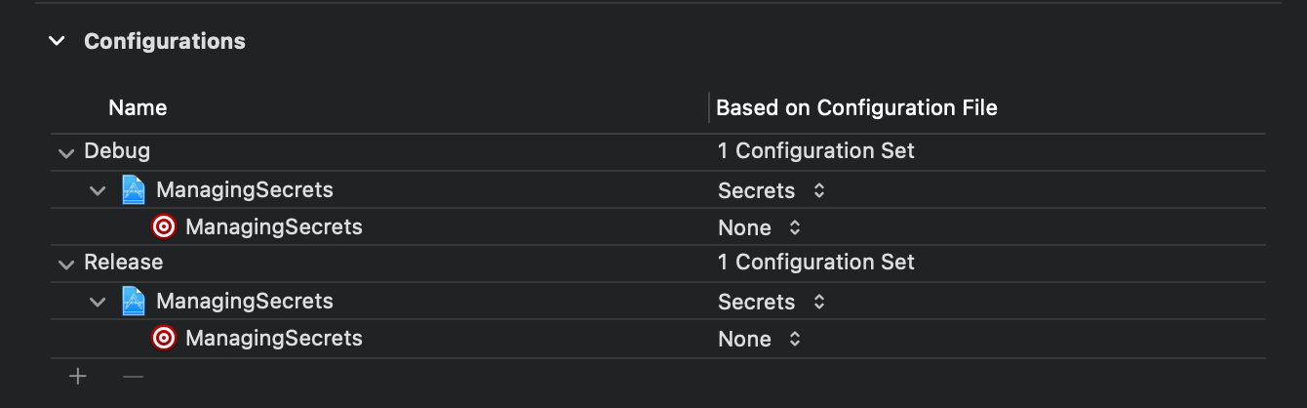Collapse the Debug configuration row

[x=66, y=153]
